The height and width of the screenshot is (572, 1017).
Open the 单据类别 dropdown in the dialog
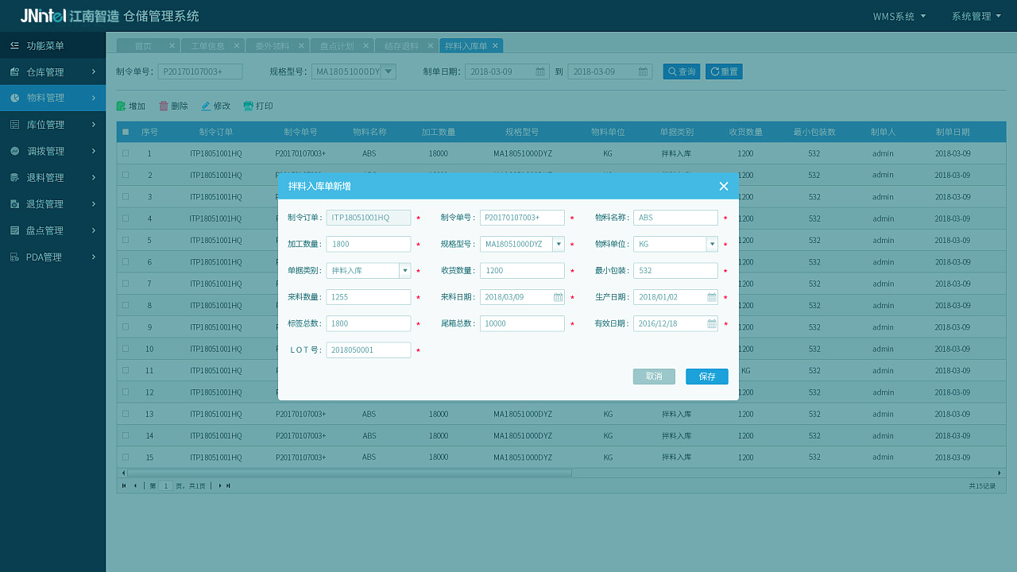[405, 271]
